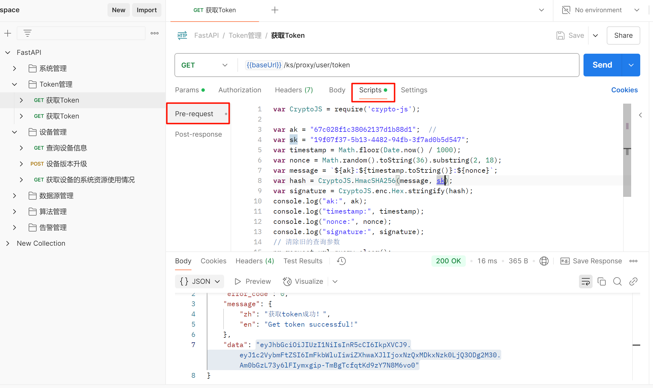The image size is (653, 388).
Task: Click the 系统管理 folder icon
Action: [x=33, y=68]
